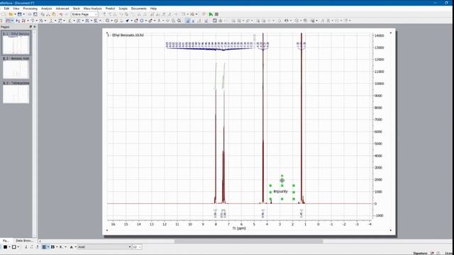Image resolution: width=454 pixels, height=255 pixels.
Task: Open the Edit menu
Action: click(6, 8)
